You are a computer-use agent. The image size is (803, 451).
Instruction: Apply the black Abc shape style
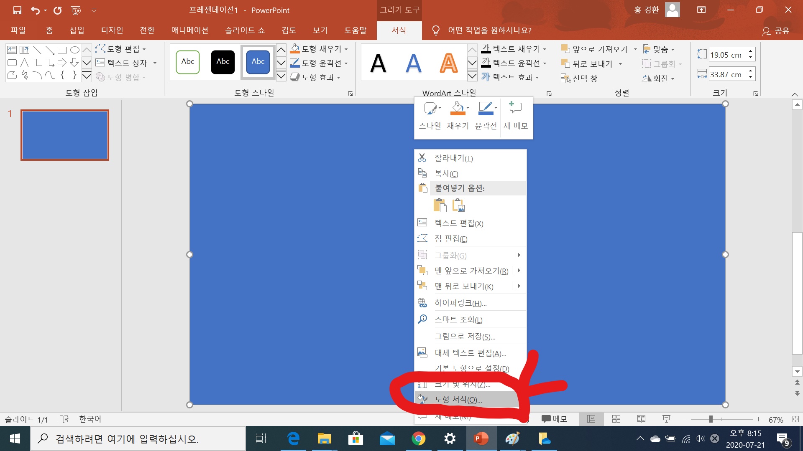coord(223,62)
